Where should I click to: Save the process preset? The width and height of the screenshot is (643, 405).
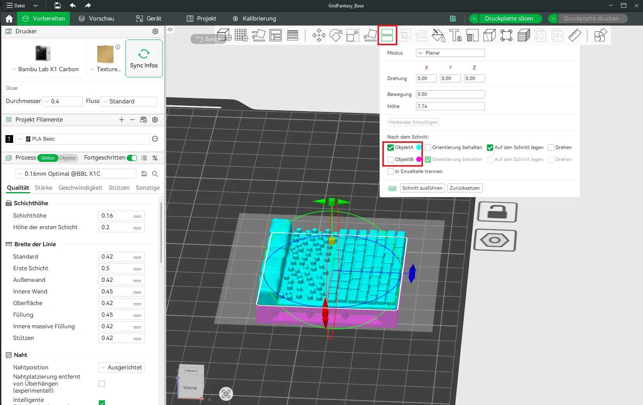click(x=144, y=174)
